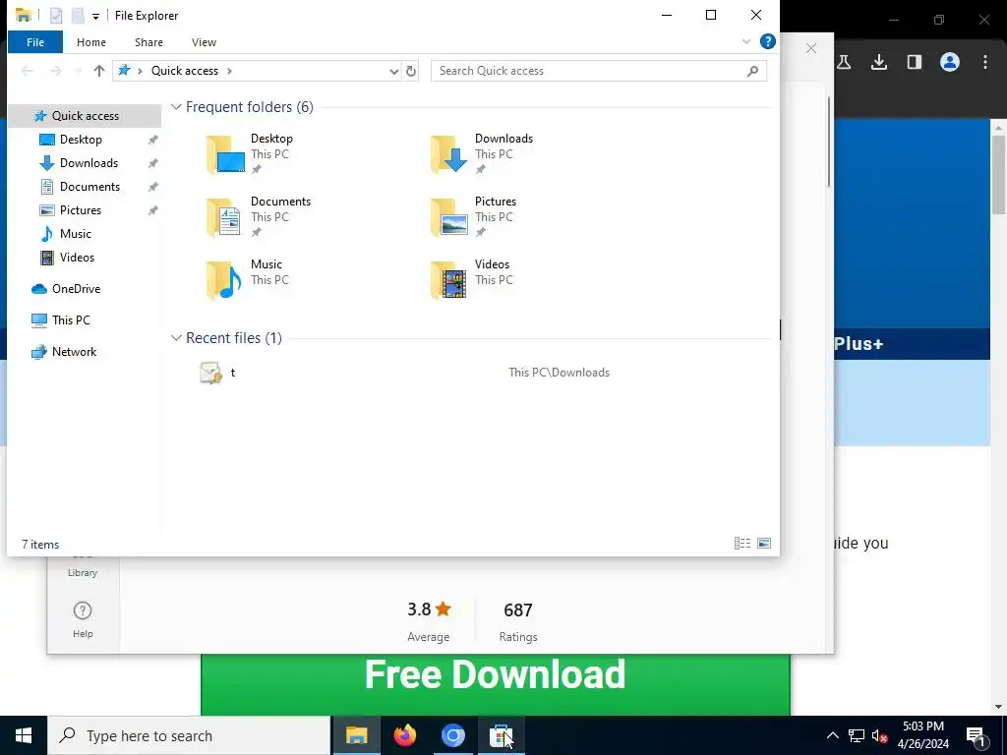
Task: Open the notification center icon
Action: (977, 735)
